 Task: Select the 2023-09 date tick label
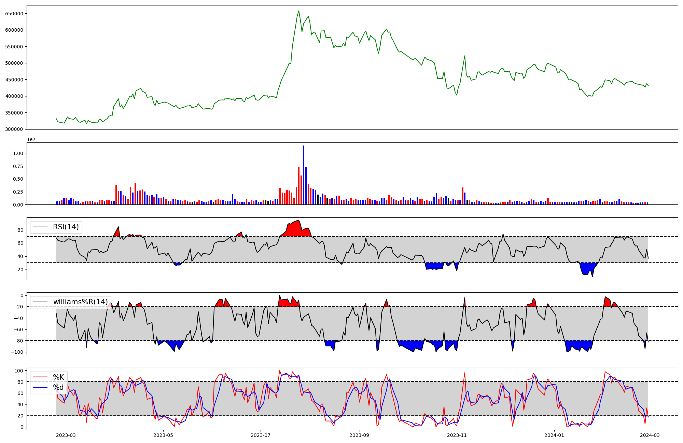pyautogui.click(x=360, y=435)
